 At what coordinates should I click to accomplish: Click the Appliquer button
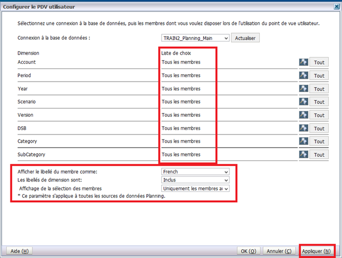pos(317,251)
